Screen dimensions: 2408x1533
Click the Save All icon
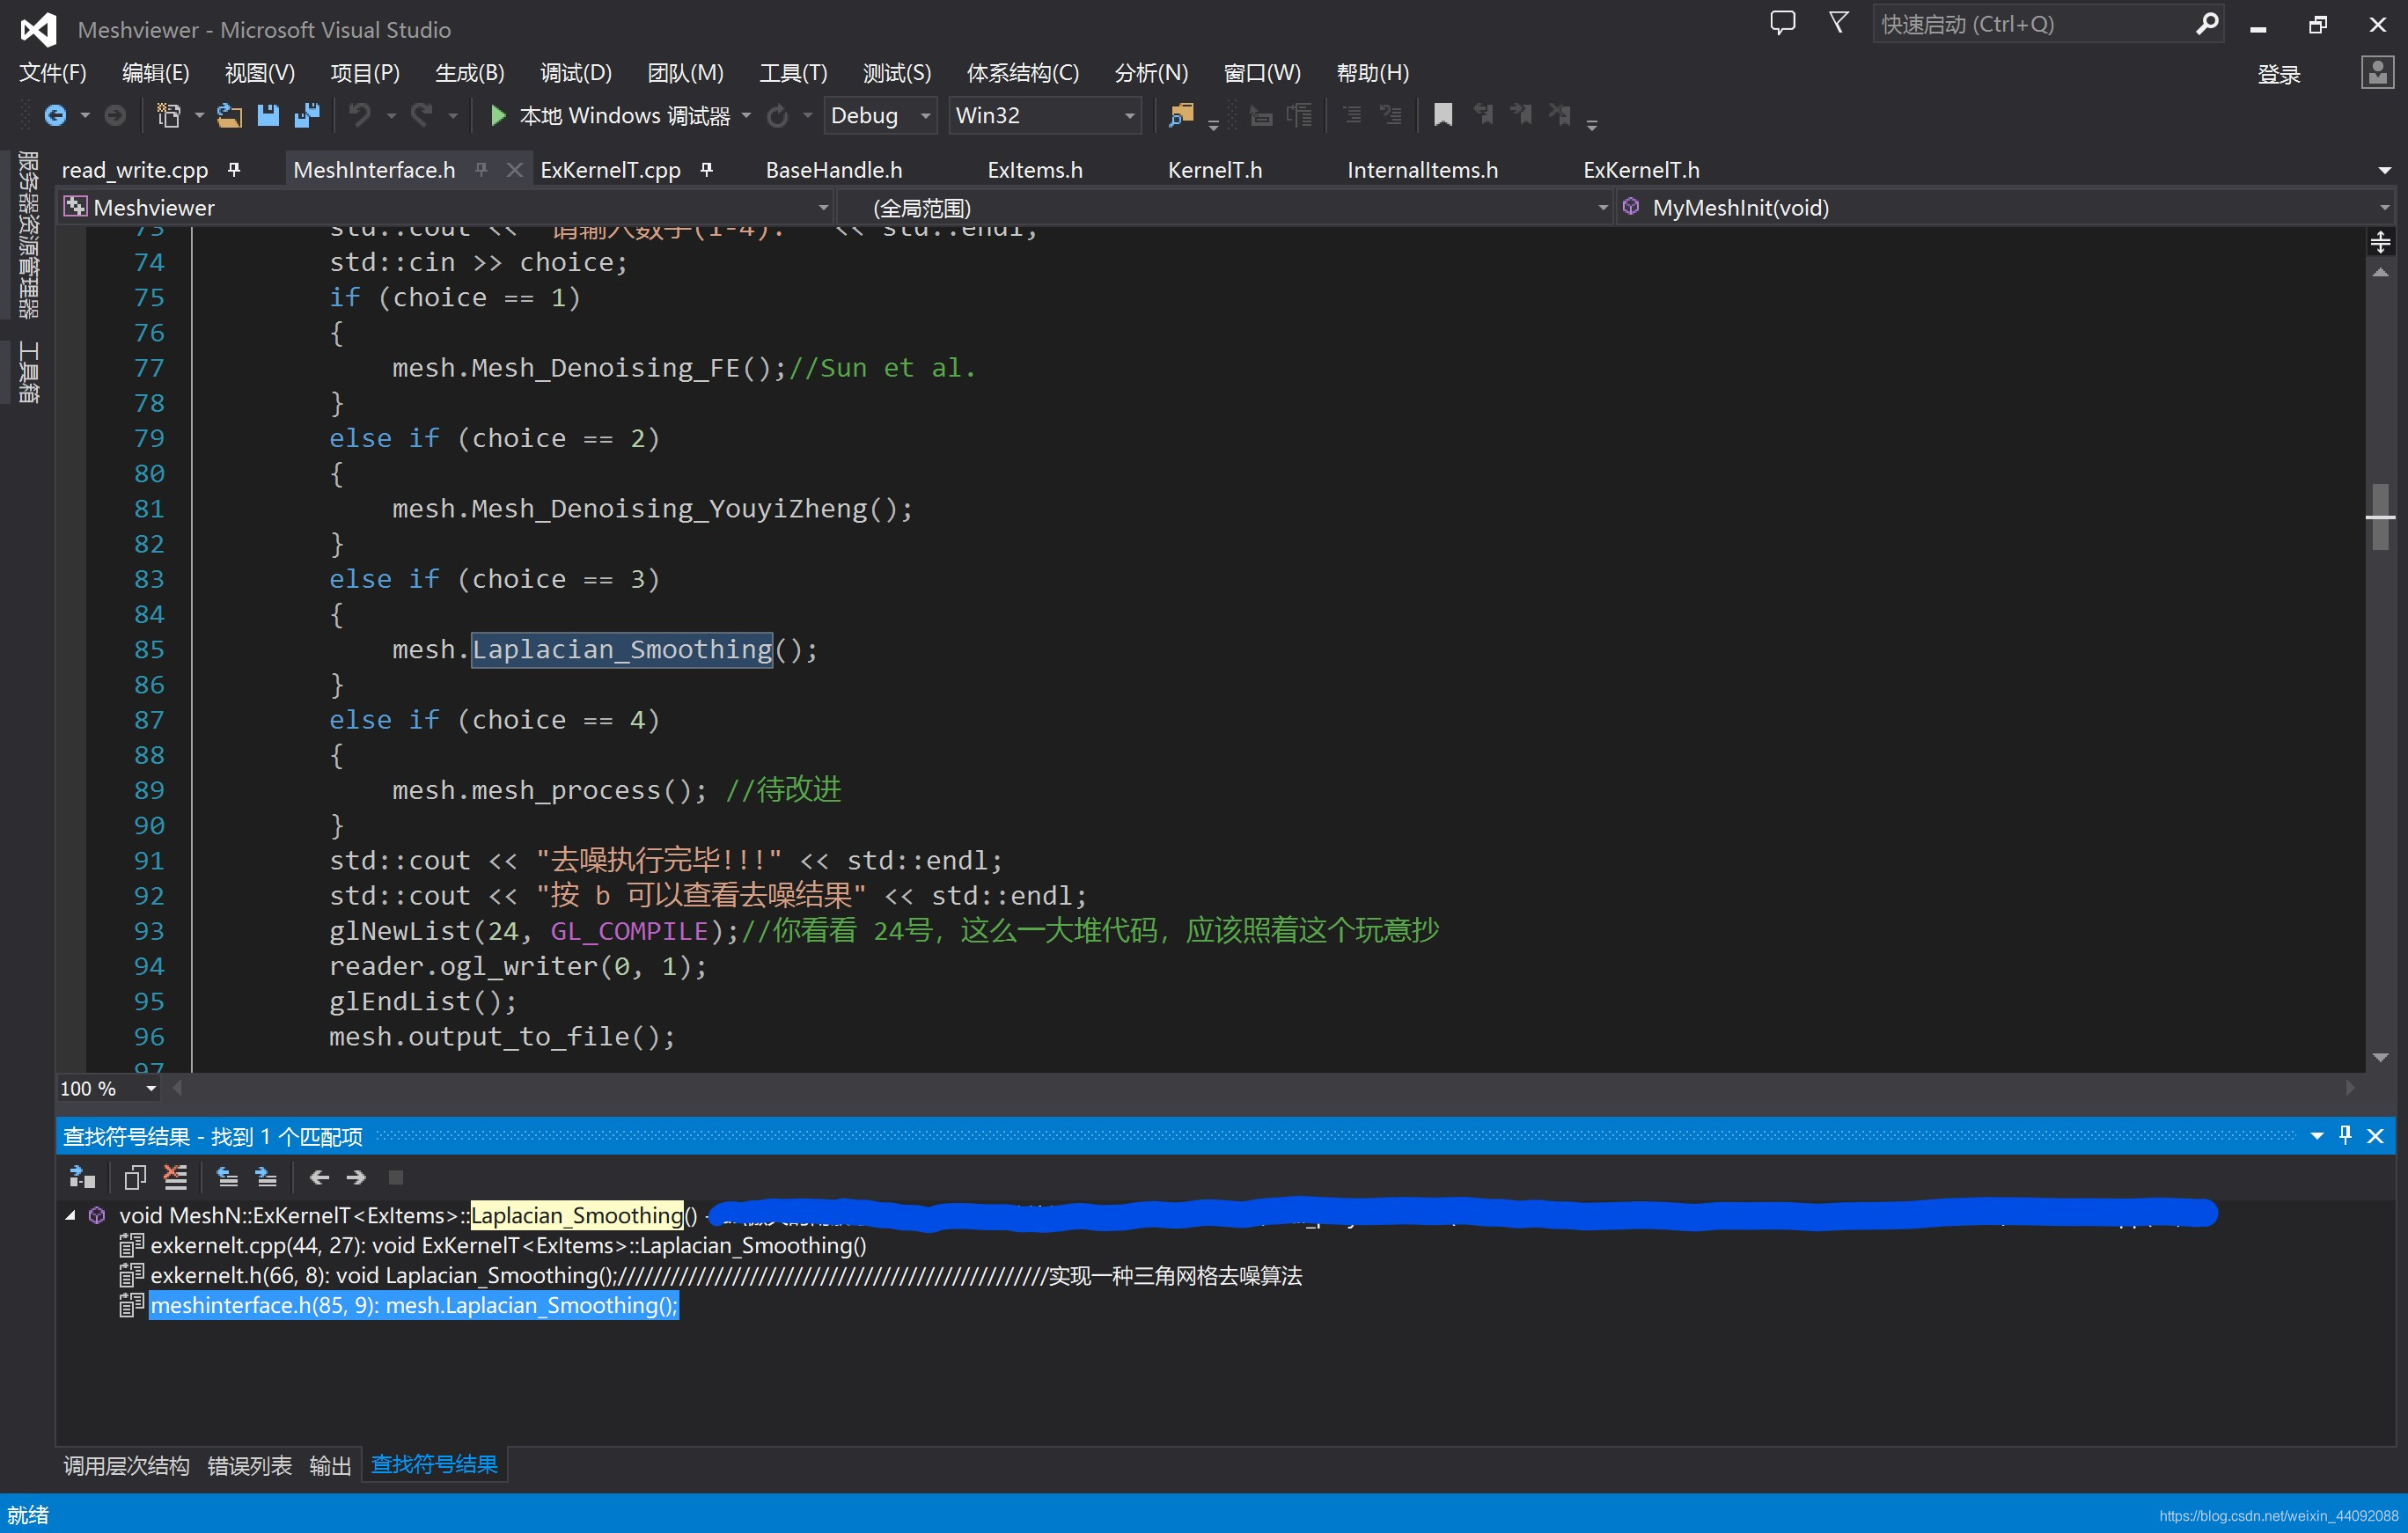point(307,116)
